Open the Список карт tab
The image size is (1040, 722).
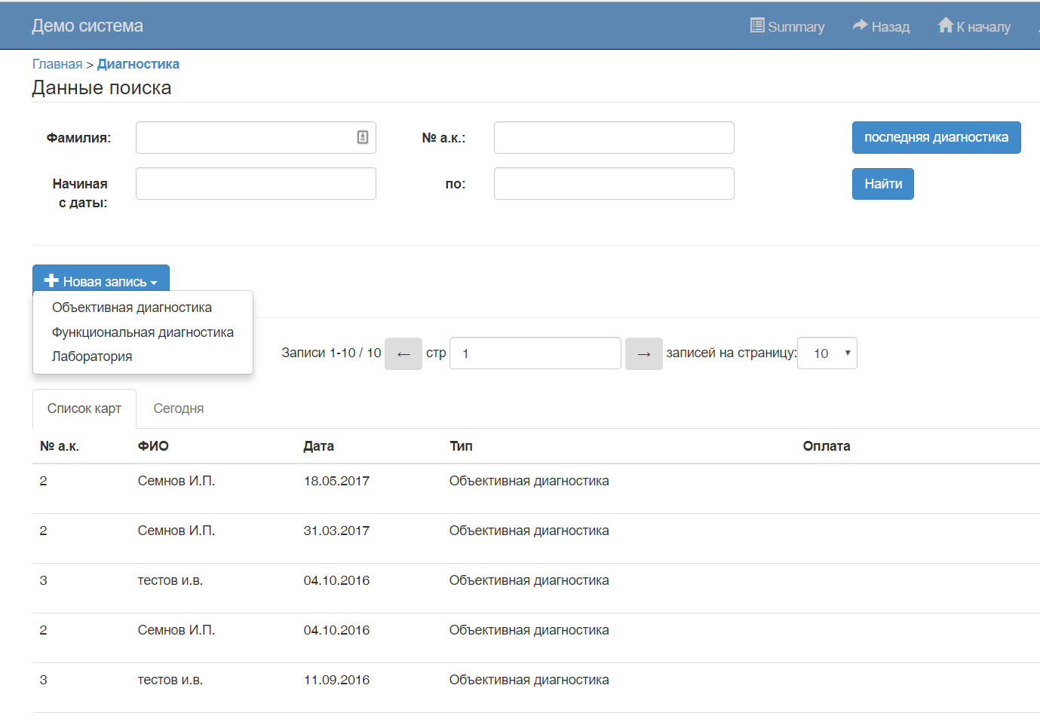pos(84,408)
